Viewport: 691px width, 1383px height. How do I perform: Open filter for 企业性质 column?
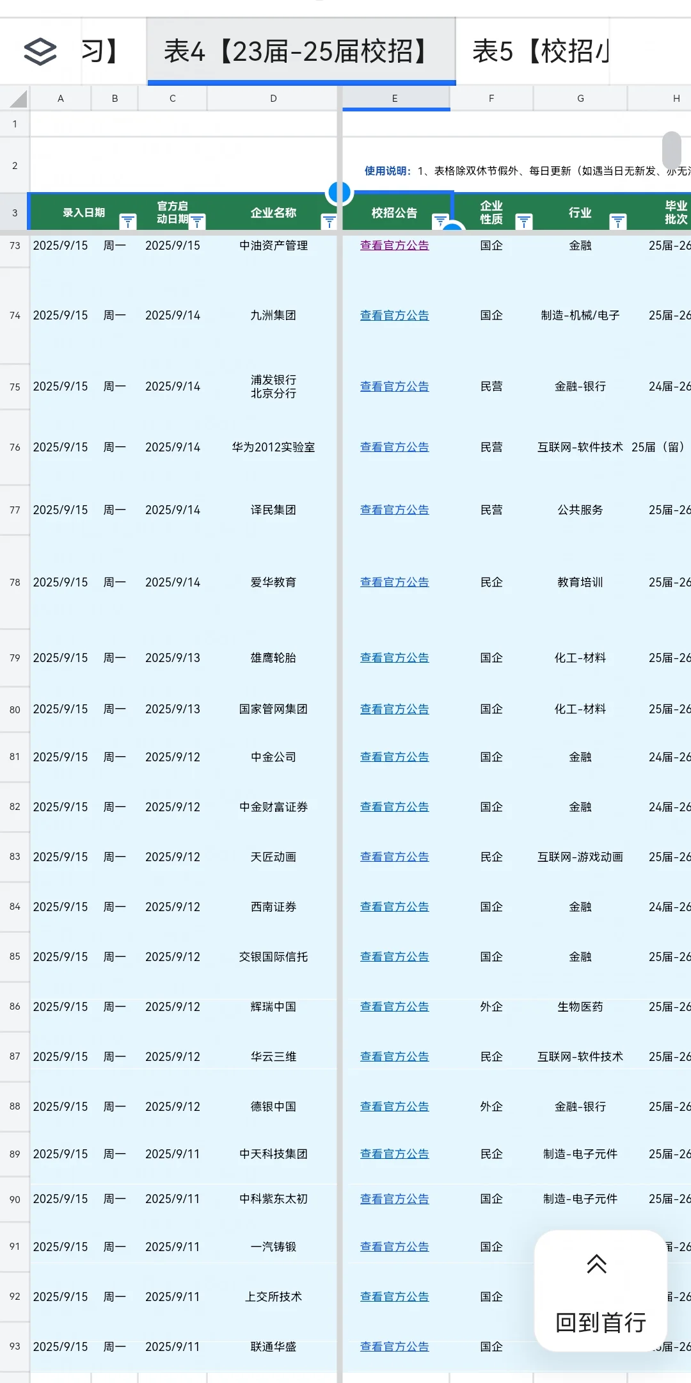[x=524, y=222]
